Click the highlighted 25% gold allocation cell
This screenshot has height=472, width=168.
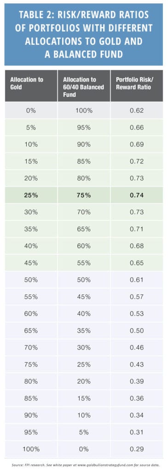pos(31,195)
